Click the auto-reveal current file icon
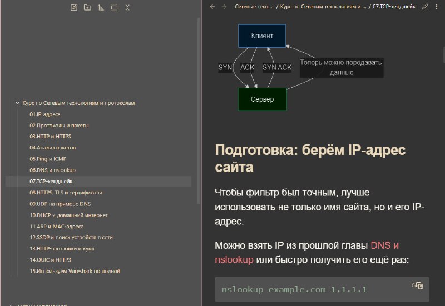Viewport: 445px width, 306px height. click(x=114, y=8)
